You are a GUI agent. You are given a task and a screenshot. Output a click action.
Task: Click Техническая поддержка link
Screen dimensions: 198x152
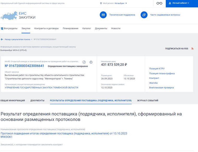122,15
